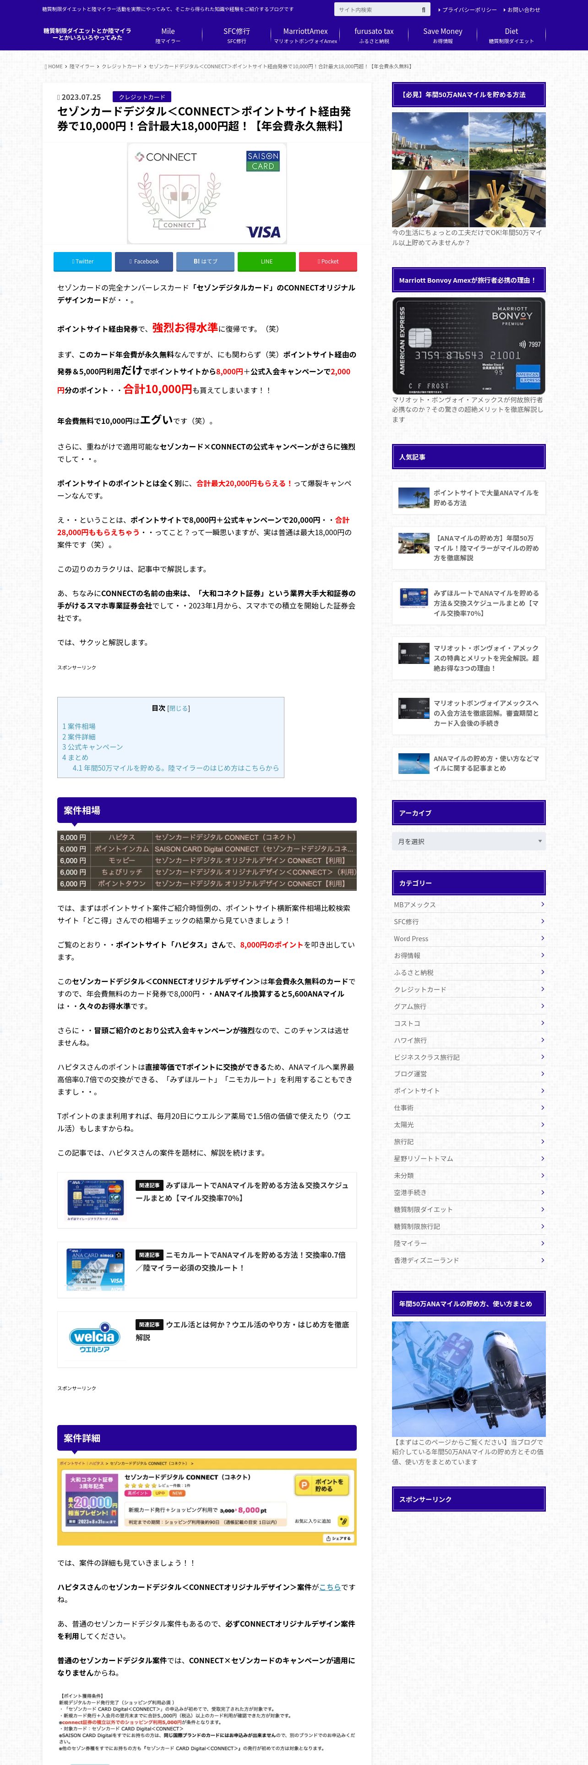
Task: Jump to 4 まとめ section
Action: (75, 757)
